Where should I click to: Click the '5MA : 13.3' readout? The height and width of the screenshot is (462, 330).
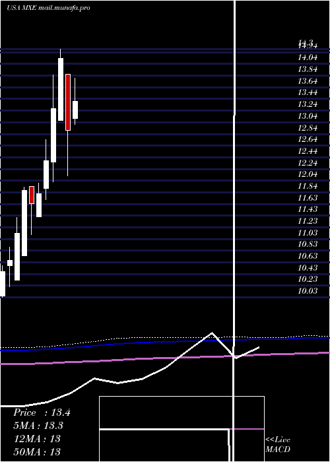(x=38, y=426)
